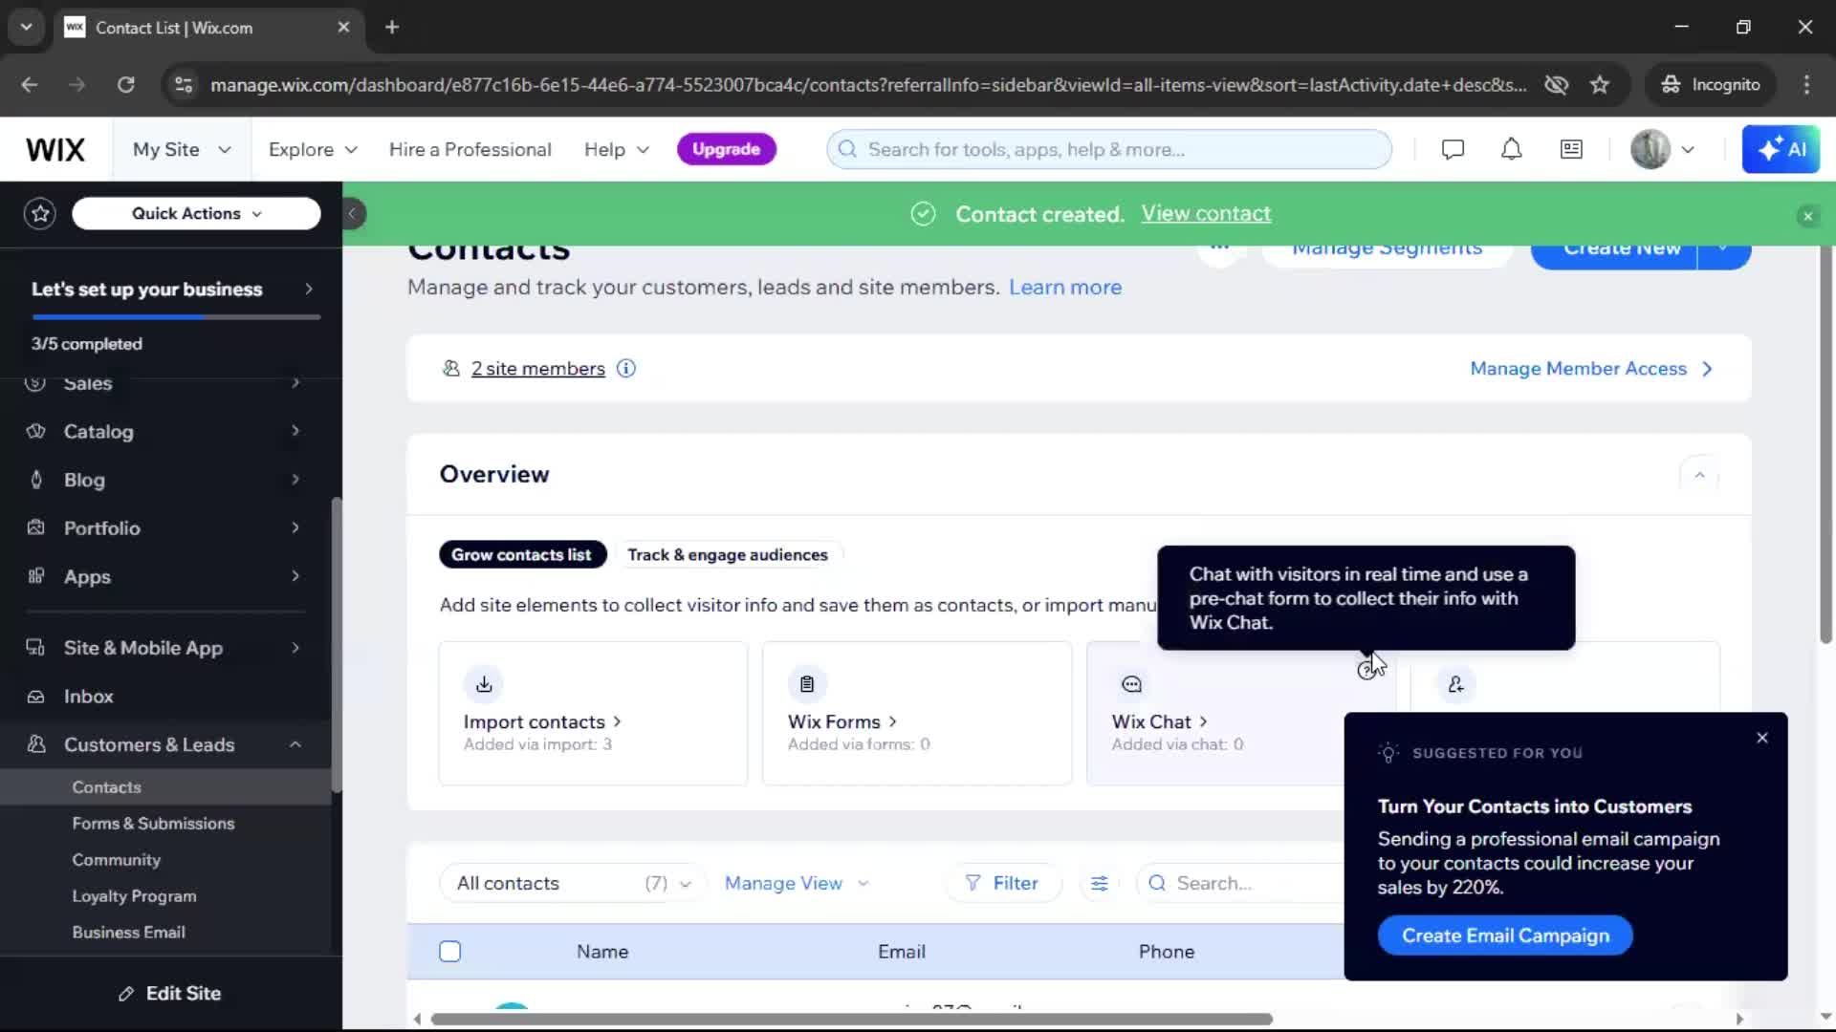
Task: Open the Wix Chat link
Action: (1159, 722)
